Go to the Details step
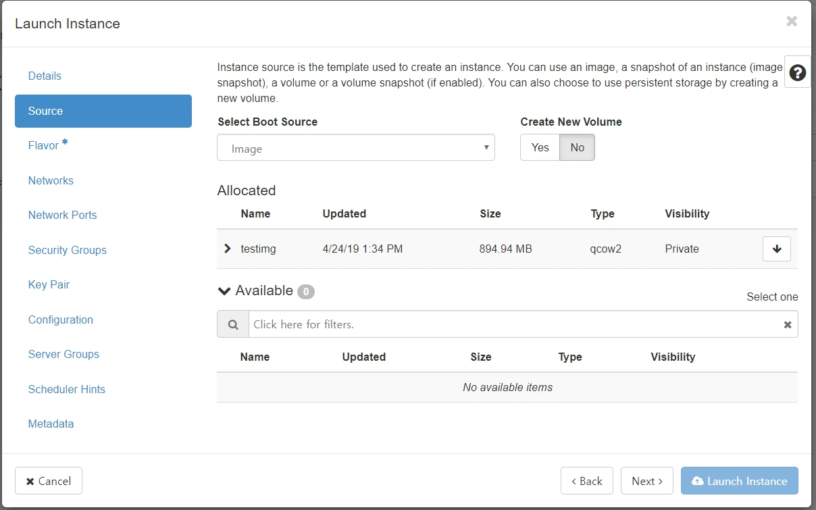Image resolution: width=816 pixels, height=510 pixels. (45, 76)
